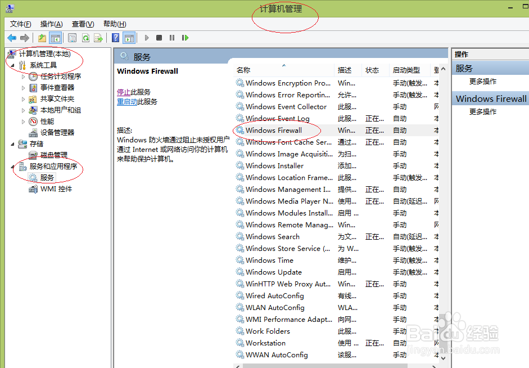
Task: Click 更多操作 under 服务 actions
Action: [483, 82]
